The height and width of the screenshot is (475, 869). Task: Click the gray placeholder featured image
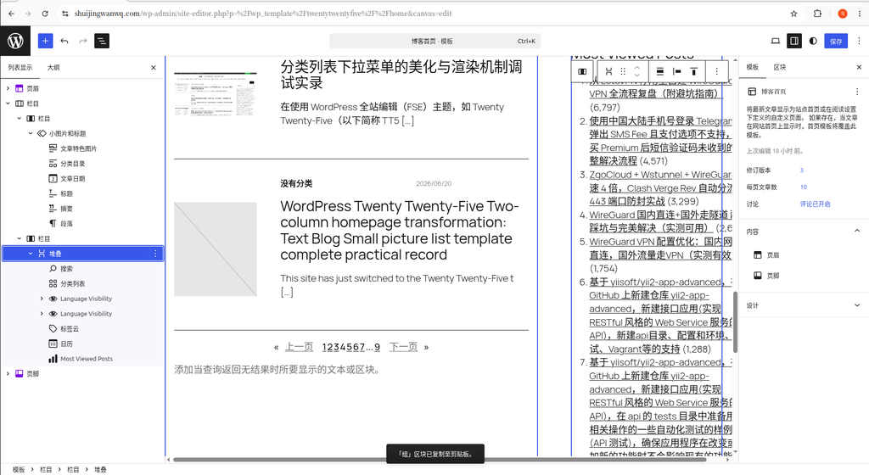216,249
